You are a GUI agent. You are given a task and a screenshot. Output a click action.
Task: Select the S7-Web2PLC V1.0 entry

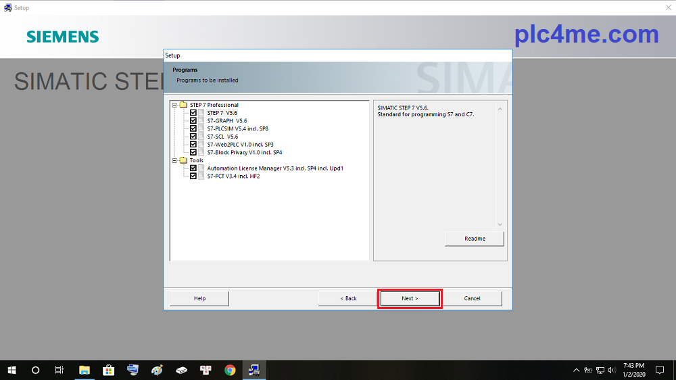[240, 145]
